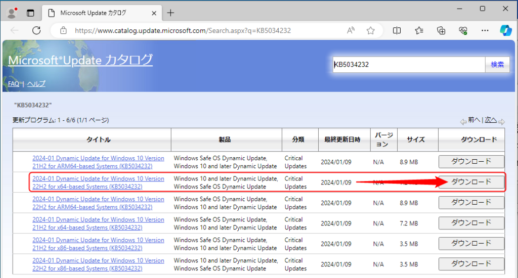Click ダウンロード column header

pyautogui.click(x=479, y=140)
